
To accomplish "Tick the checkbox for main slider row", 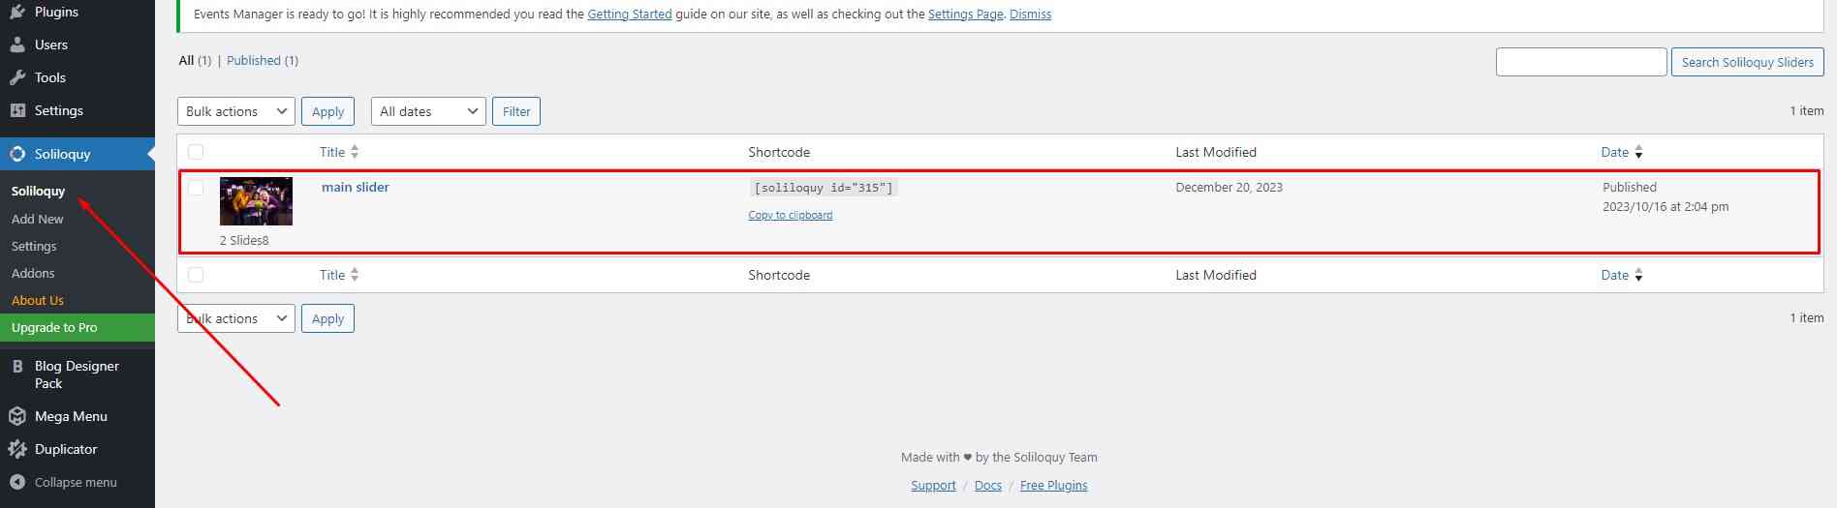I will coord(196,188).
